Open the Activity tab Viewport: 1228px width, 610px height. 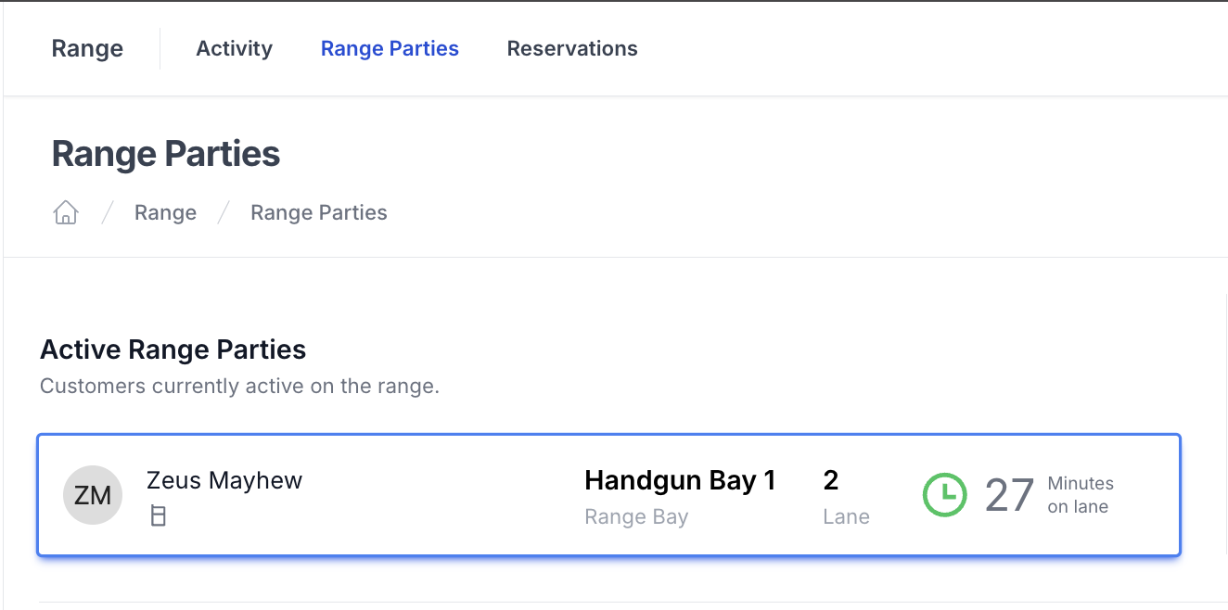pyautogui.click(x=235, y=48)
